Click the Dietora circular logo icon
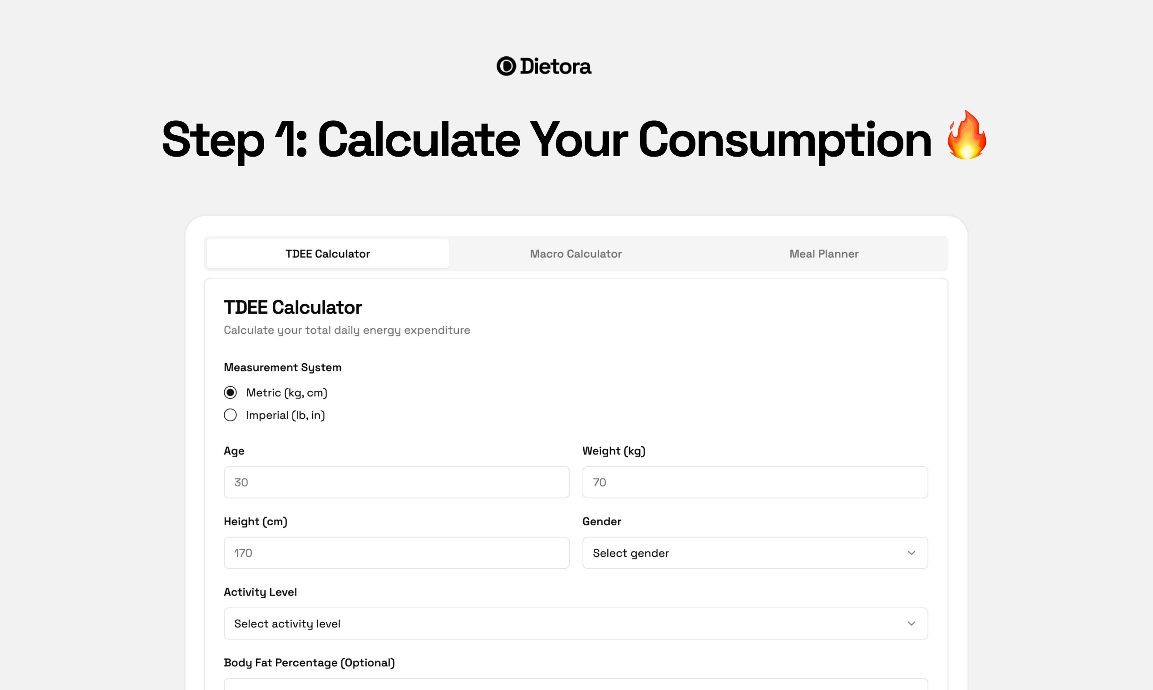This screenshot has height=690, width=1153. point(506,66)
